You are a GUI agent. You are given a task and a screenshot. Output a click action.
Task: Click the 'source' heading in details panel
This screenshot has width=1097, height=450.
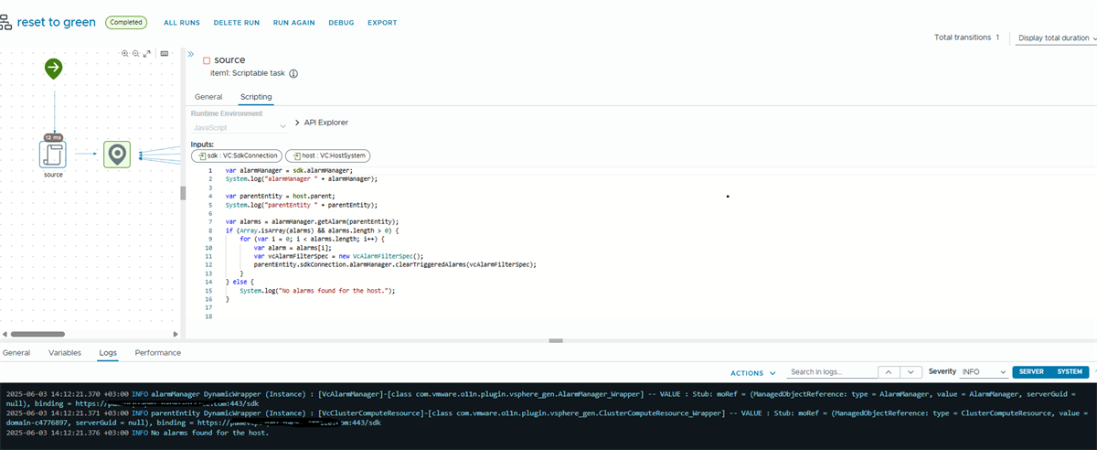(229, 60)
